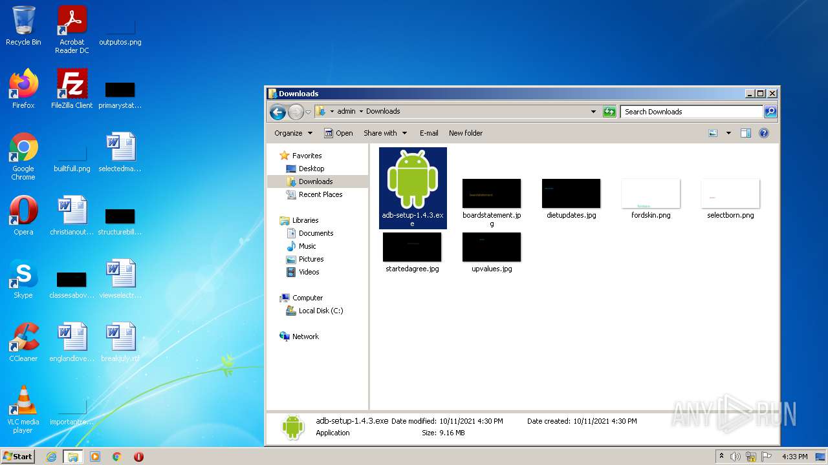This screenshot has width=828, height=465.
Task: Click the Change your view icon
Action: [713, 133]
